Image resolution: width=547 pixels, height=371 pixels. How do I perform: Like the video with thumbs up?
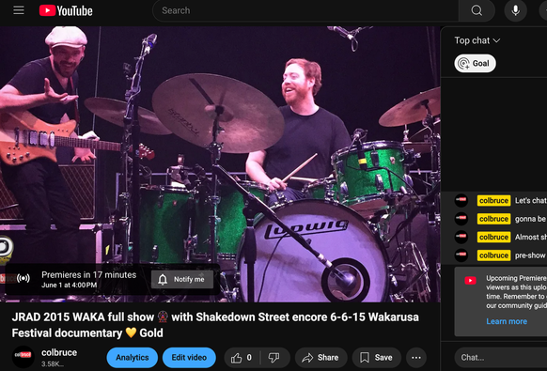pyautogui.click(x=242, y=358)
